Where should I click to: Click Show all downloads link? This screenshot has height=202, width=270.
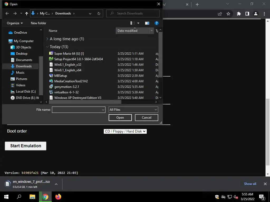click(250, 184)
